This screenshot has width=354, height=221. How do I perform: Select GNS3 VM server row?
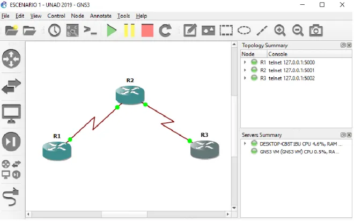point(296,152)
